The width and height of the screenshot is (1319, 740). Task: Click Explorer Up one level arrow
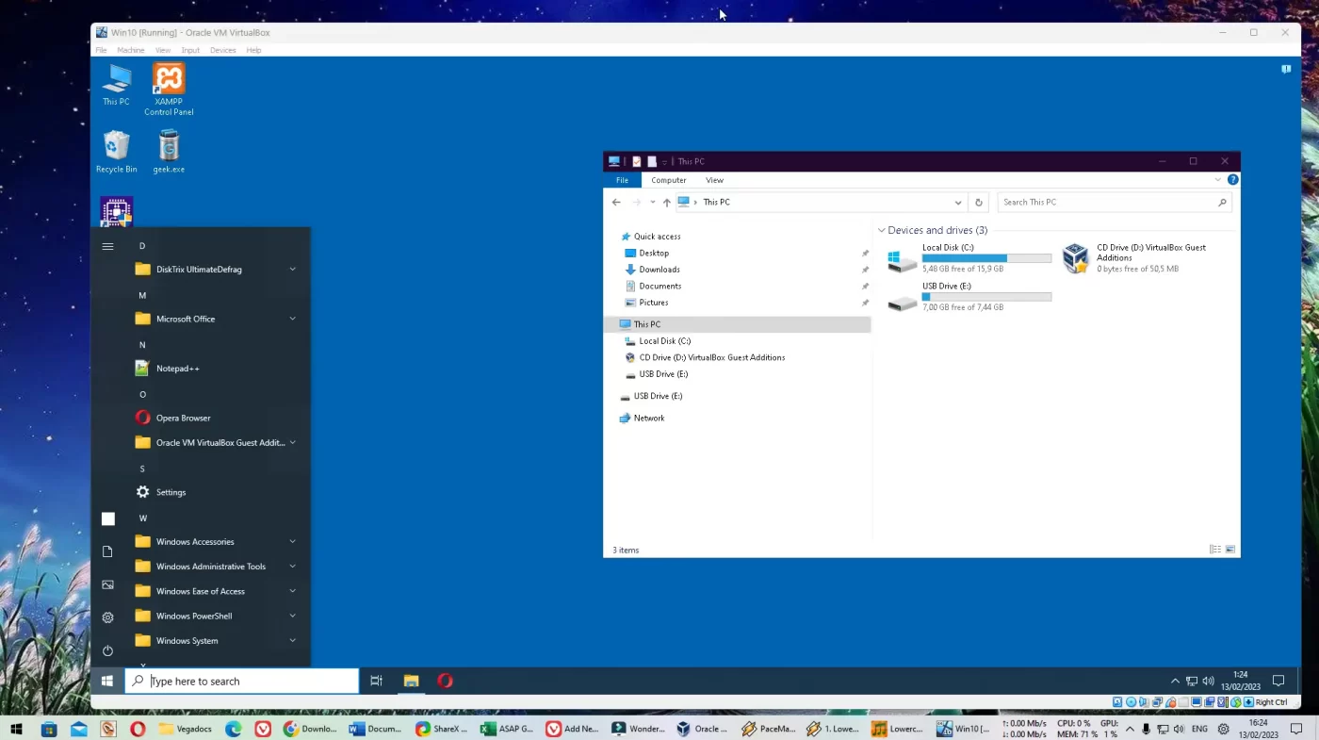pos(667,202)
